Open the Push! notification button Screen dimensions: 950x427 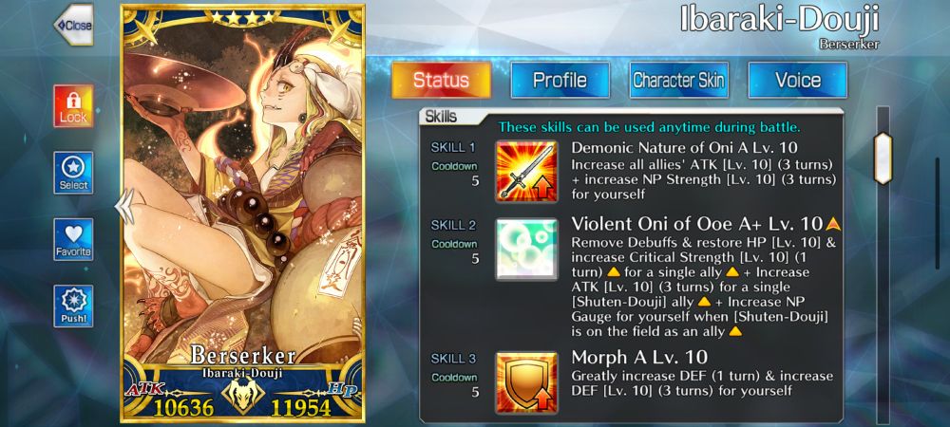pyautogui.click(x=73, y=306)
